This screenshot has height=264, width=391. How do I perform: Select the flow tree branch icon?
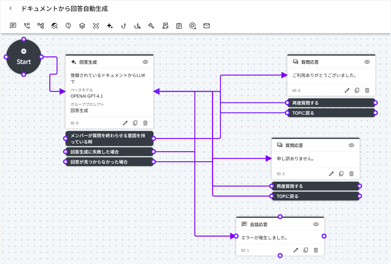(41, 26)
